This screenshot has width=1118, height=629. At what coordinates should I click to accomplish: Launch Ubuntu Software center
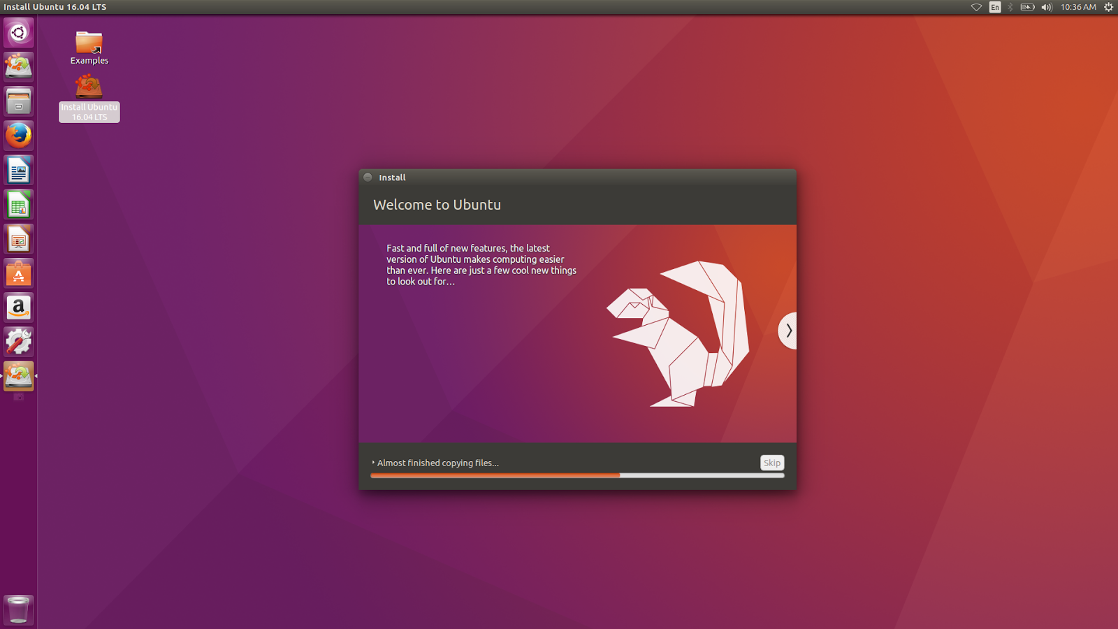19,273
